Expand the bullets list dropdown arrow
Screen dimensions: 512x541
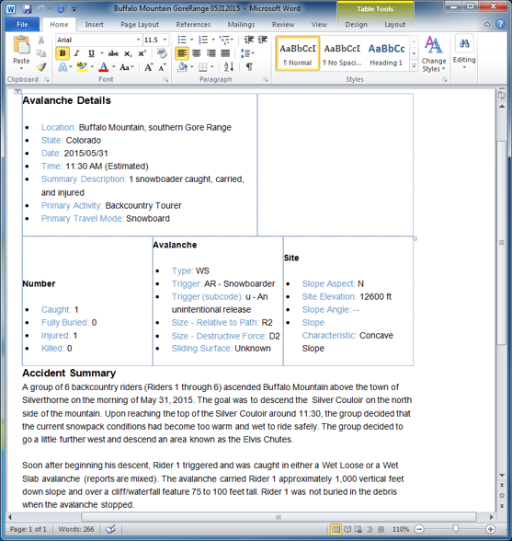pyautogui.click(x=192, y=40)
